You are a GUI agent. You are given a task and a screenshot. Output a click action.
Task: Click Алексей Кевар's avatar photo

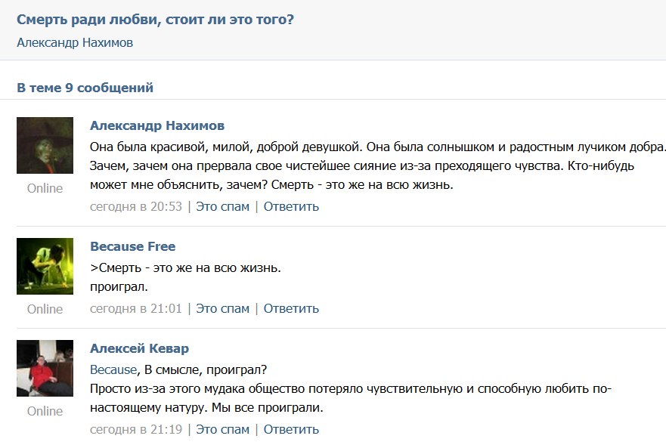coord(45,368)
